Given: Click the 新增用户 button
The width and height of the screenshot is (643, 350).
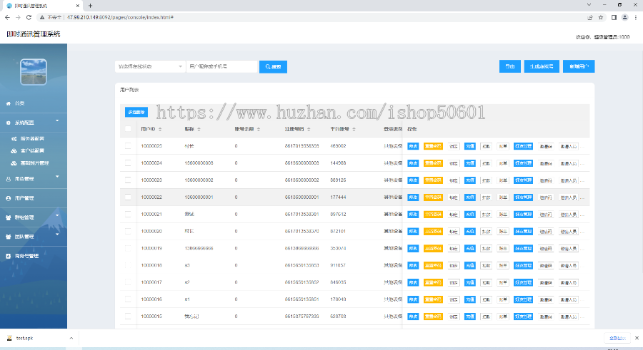Looking at the screenshot, I should [x=579, y=66].
